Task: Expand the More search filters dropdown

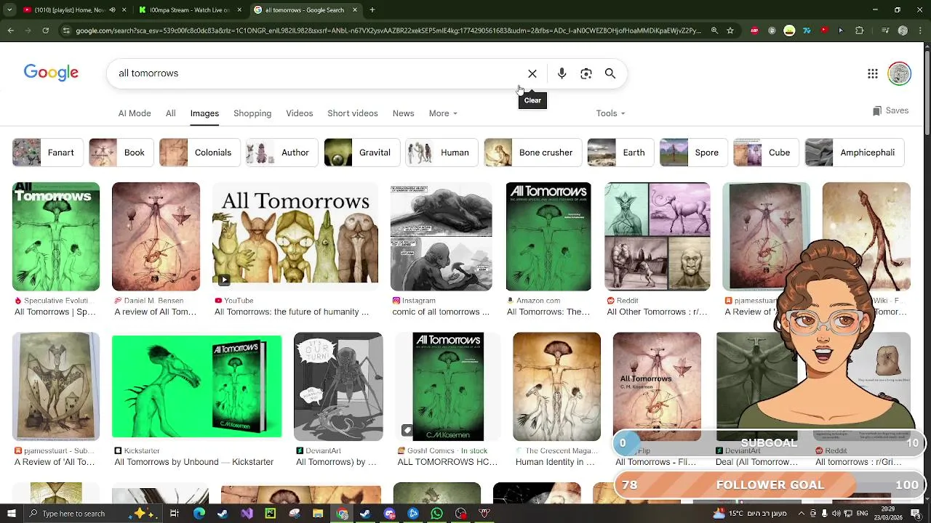Action: coord(442,113)
